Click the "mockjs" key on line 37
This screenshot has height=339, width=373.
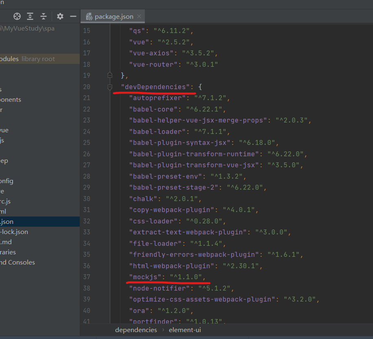[x=145, y=277]
